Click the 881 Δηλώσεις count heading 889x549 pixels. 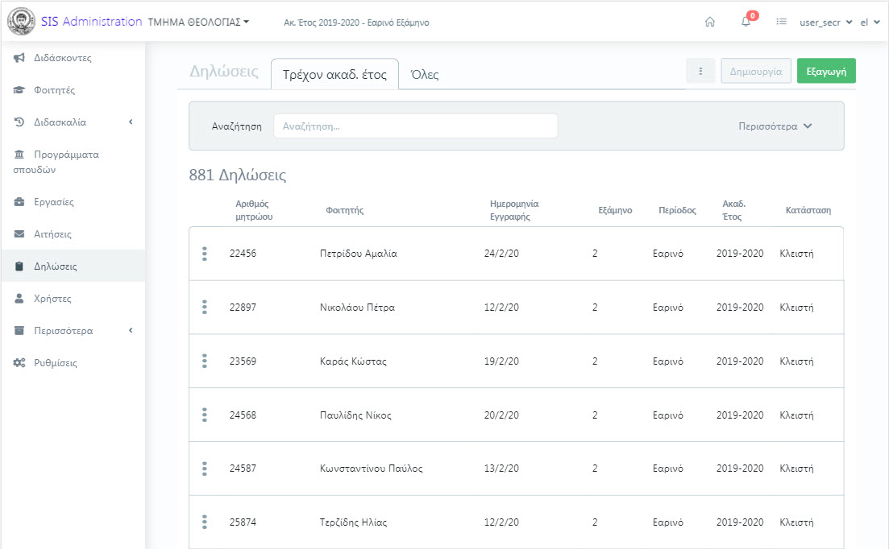click(238, 175)
